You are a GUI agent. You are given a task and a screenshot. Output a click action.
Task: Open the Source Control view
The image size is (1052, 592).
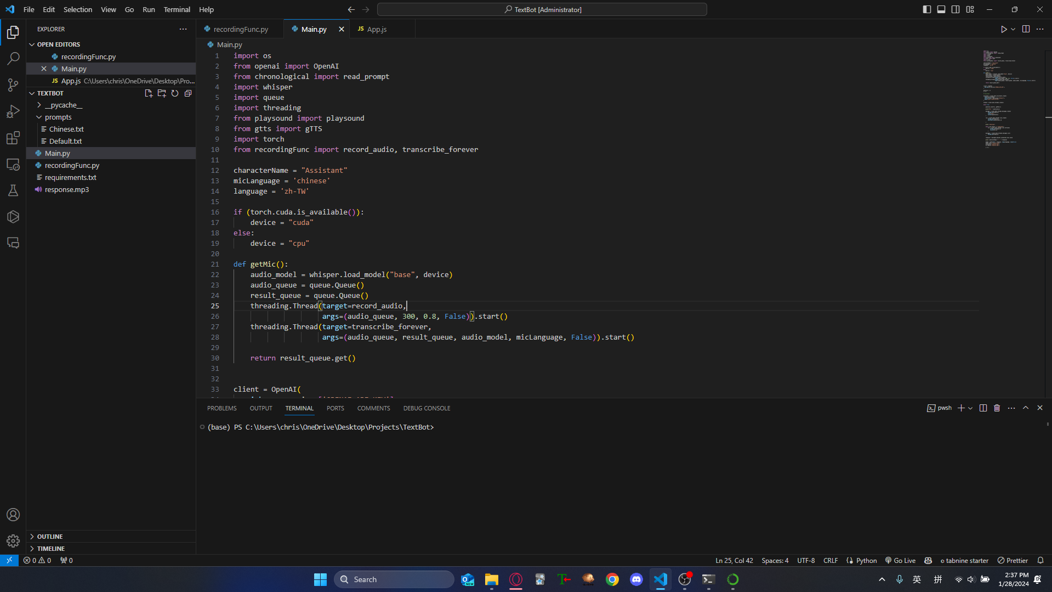(x=13, y=84)
